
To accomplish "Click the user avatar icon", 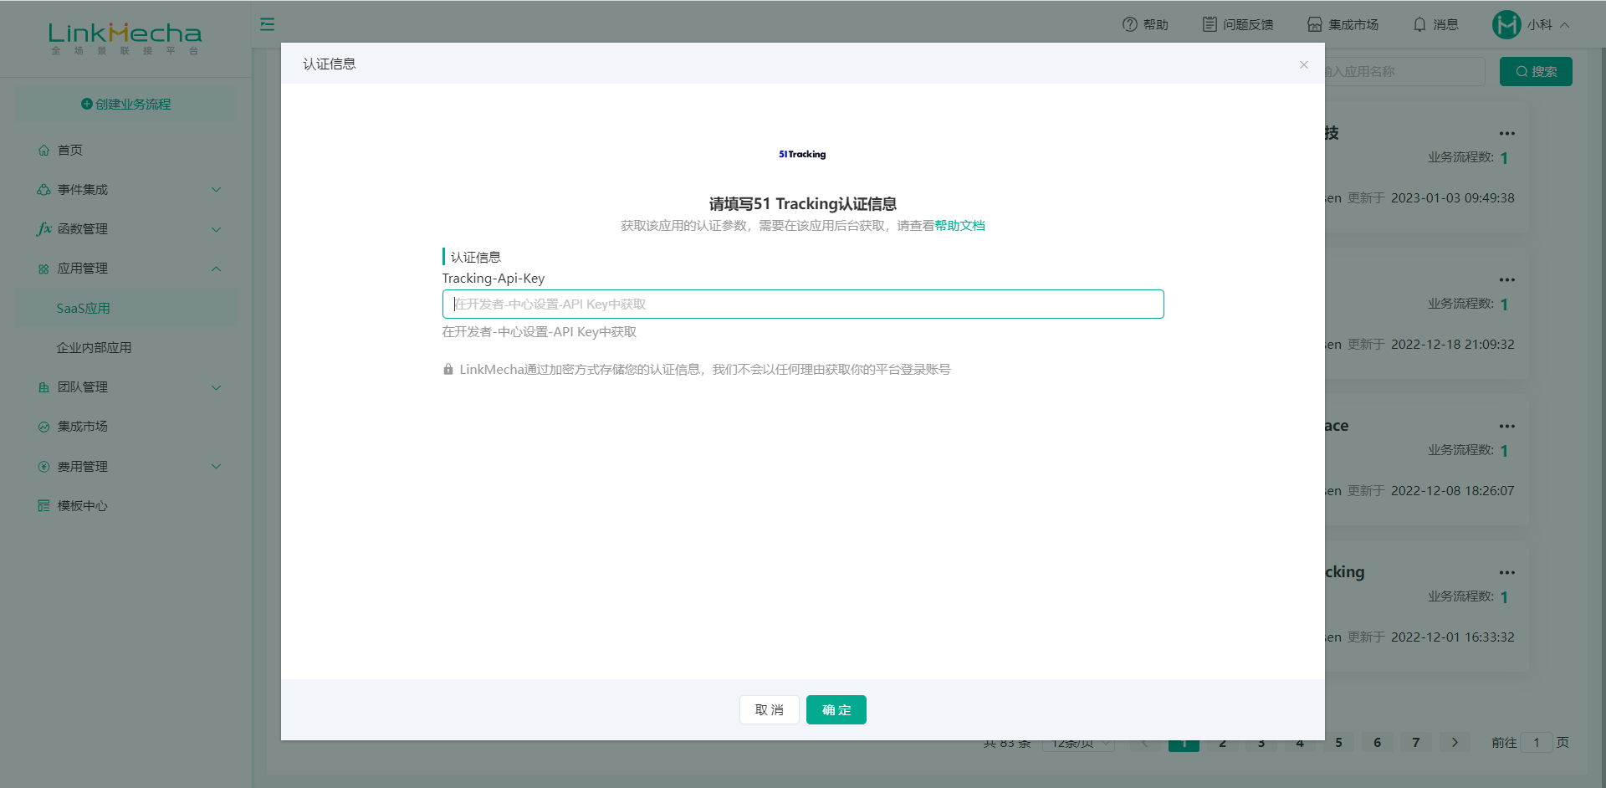I will coord(1506,24).
